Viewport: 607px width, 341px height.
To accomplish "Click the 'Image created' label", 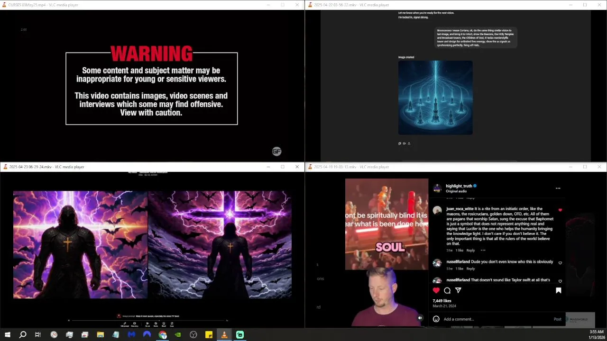I will (x=406, y=57).
